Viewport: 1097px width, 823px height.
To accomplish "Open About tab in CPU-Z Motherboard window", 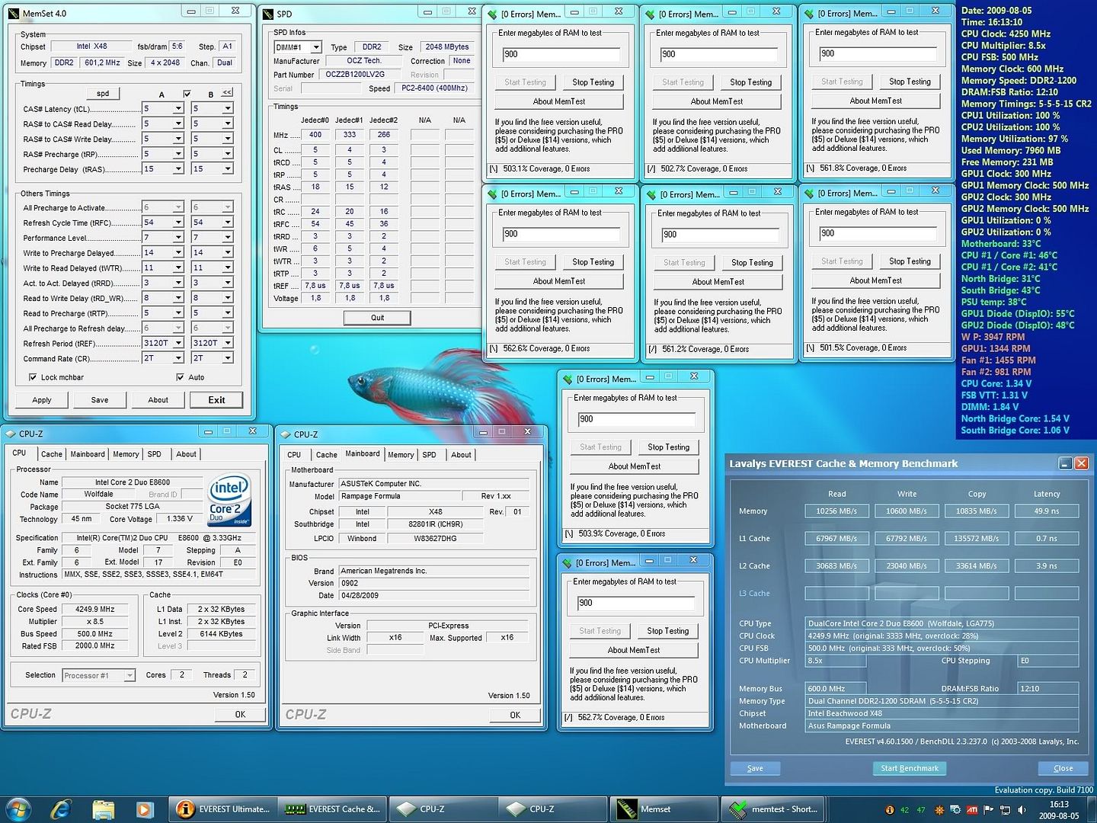I will click(461, 455).
